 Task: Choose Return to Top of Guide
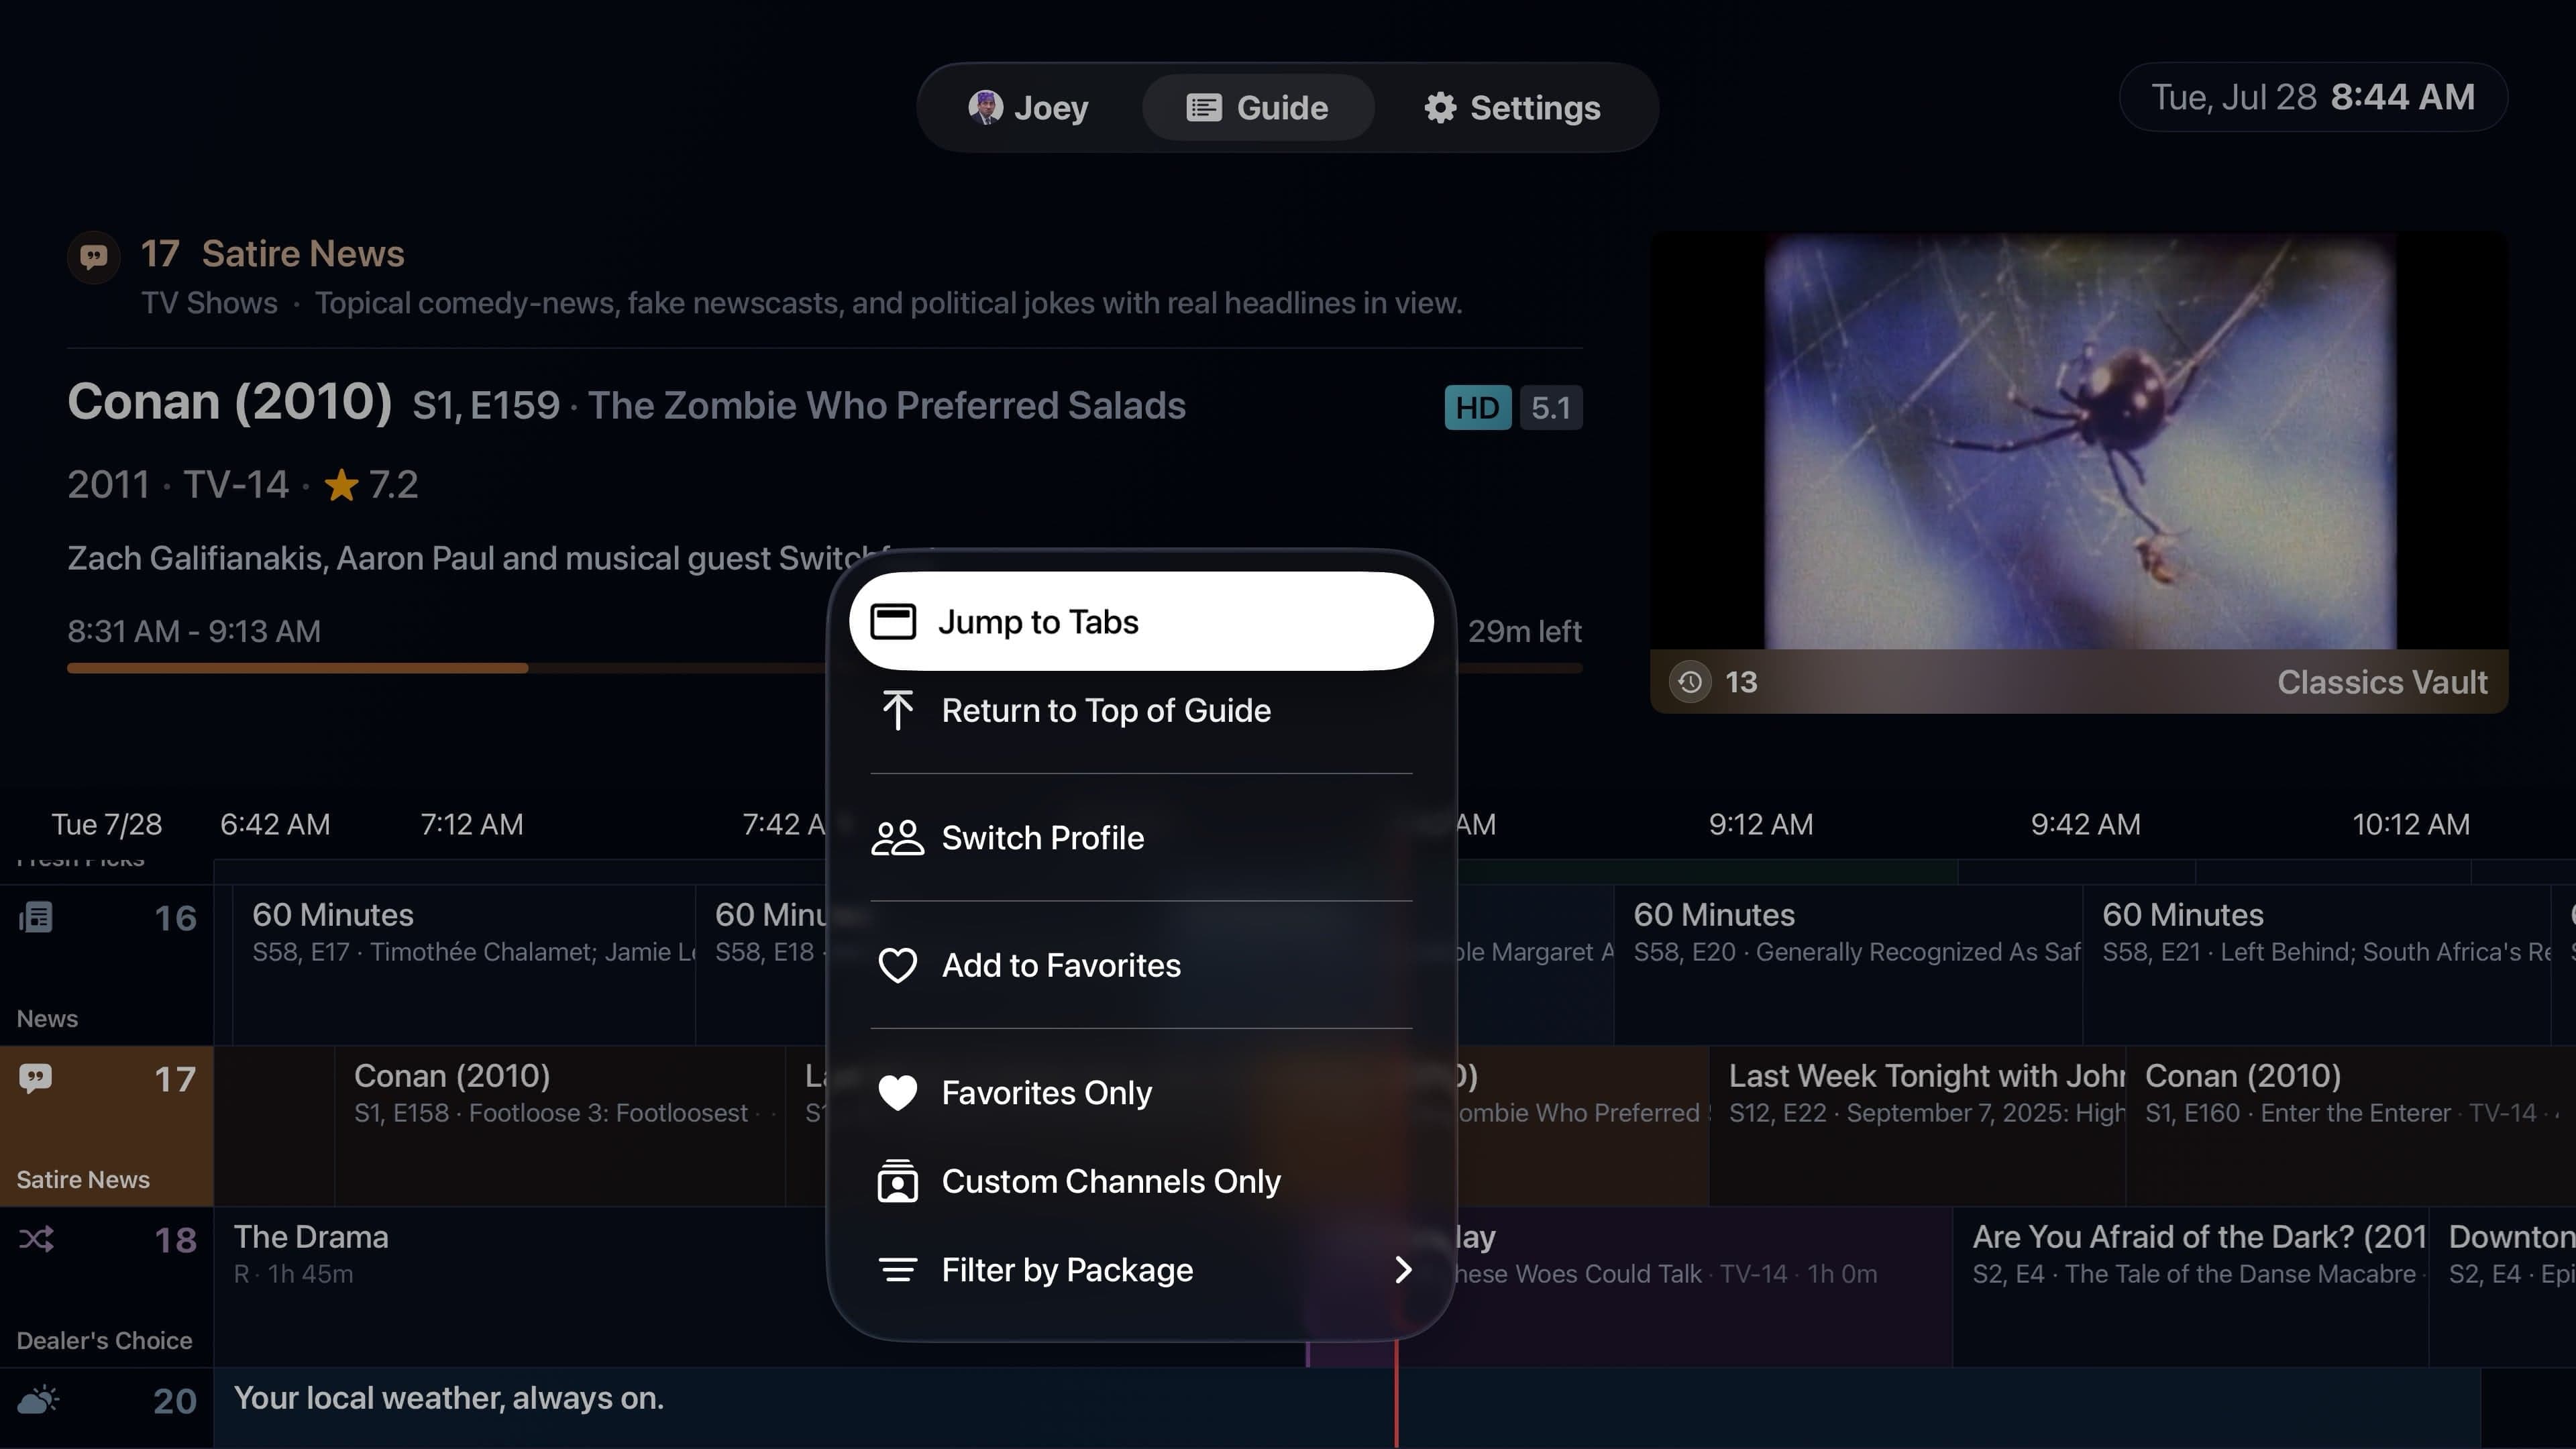1141,710
